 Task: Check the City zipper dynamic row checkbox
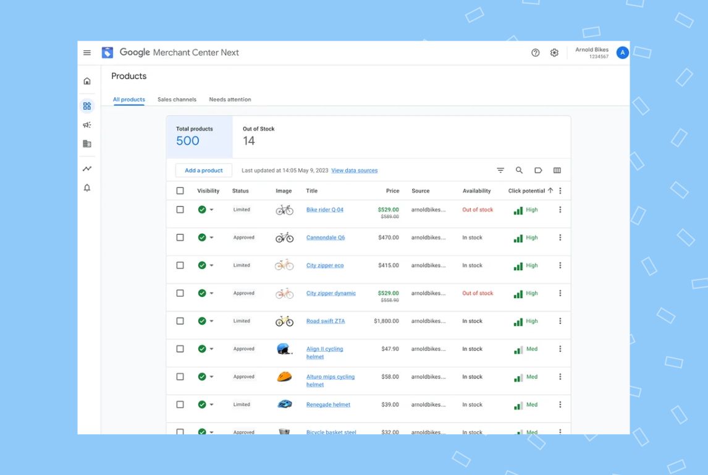pyautogui.click(x=180, y=293)
